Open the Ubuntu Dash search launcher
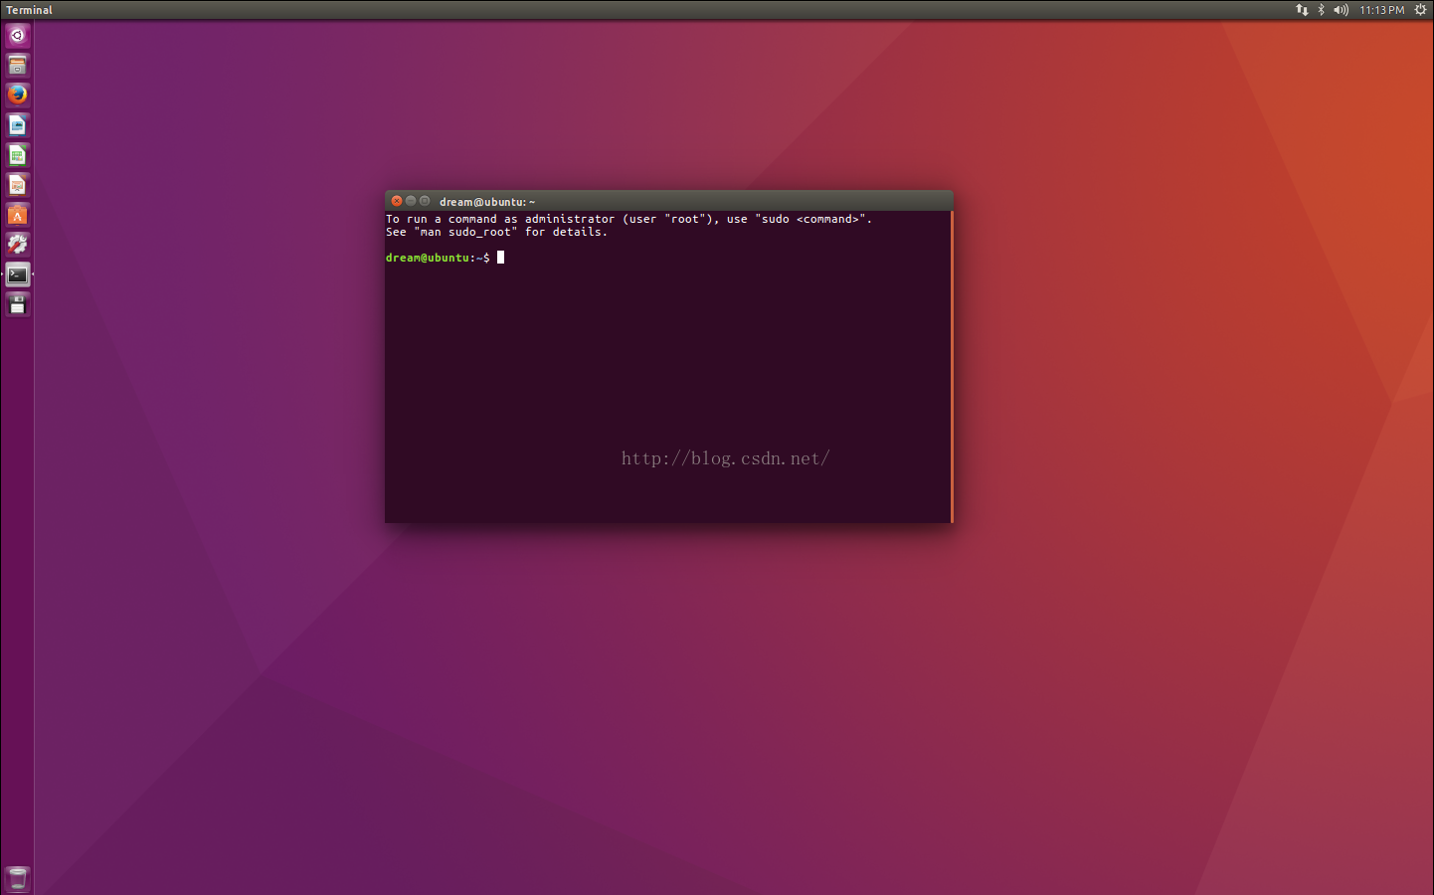This screenshot has width=1434, height=895. [x=17, y=36]
